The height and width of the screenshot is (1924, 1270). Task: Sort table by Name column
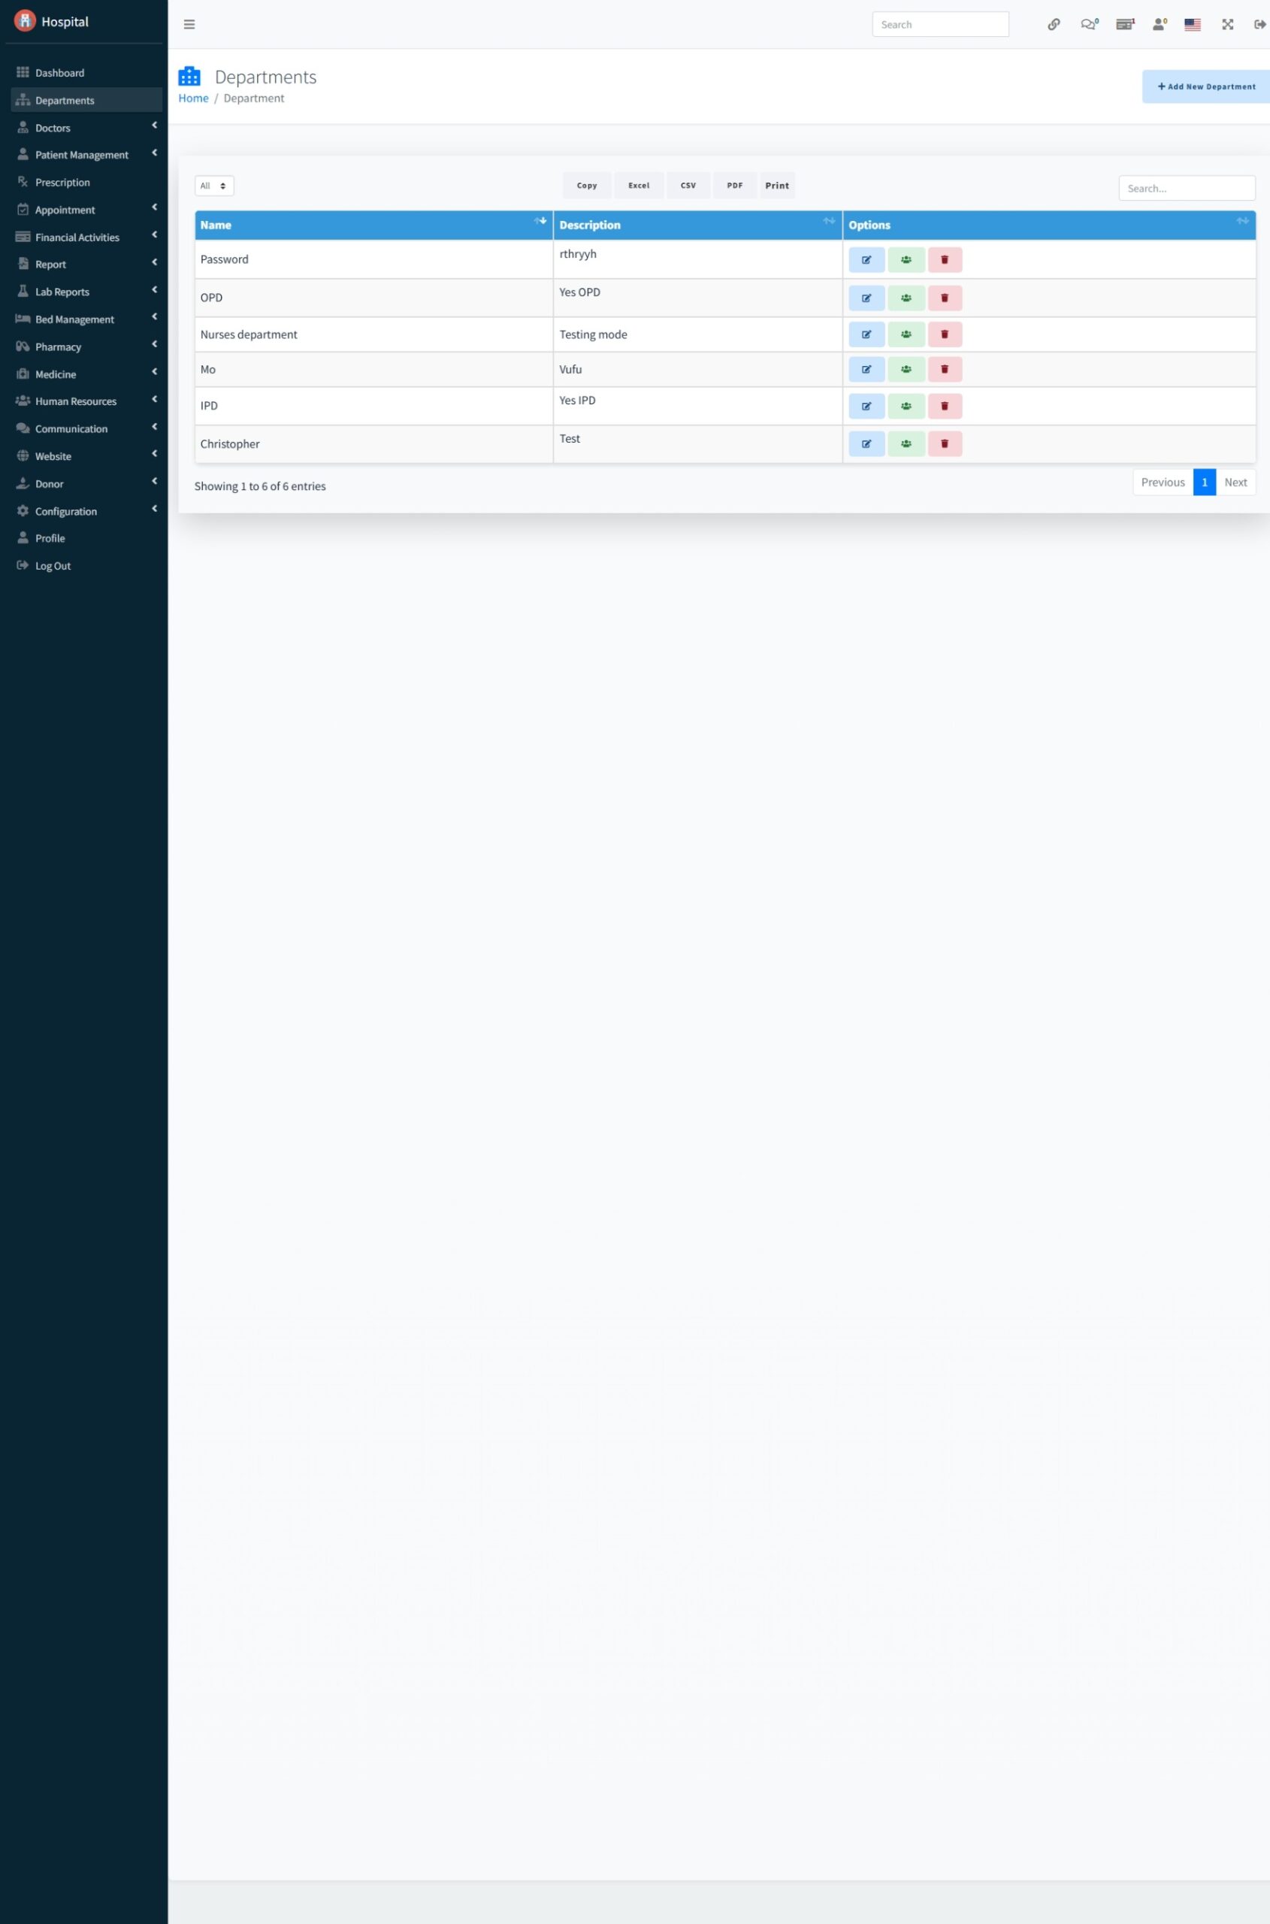[374, 225]
